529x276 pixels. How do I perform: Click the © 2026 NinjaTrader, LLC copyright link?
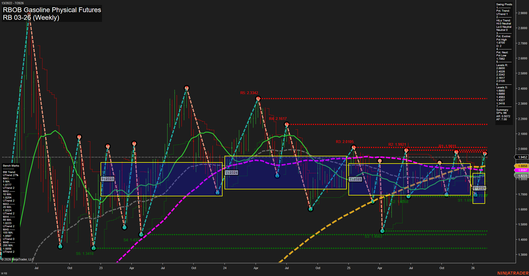coord(17,259)
